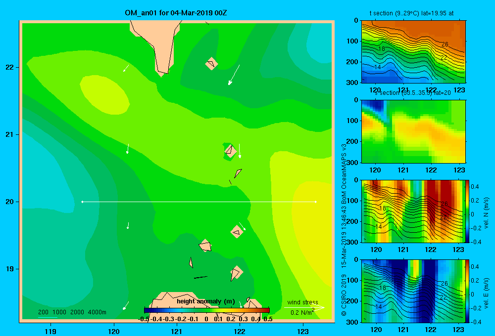Click the '0.4' tick on vel. E color scale

coord(475,267)
